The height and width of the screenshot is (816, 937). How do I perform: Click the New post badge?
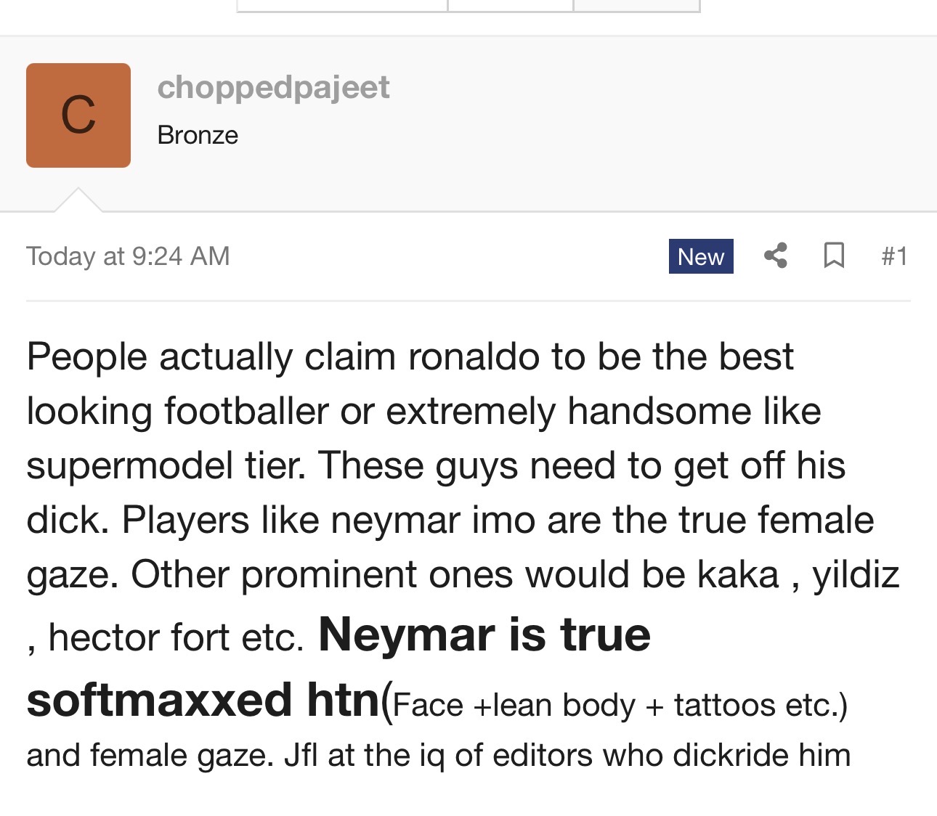click(700, 256)
